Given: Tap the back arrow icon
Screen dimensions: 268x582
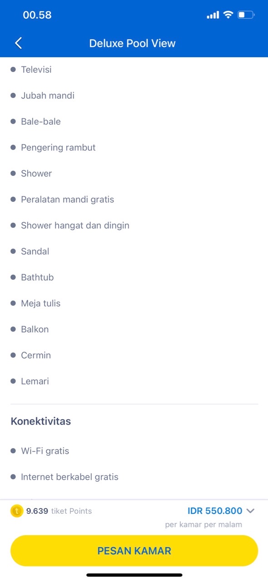Looking at the screenshot, I should pos(18,43).
